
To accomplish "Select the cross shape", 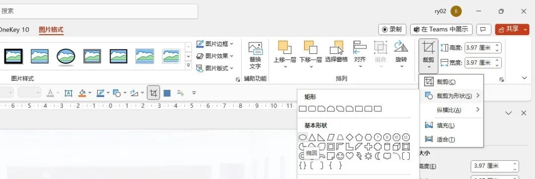I will click(368, 147).
